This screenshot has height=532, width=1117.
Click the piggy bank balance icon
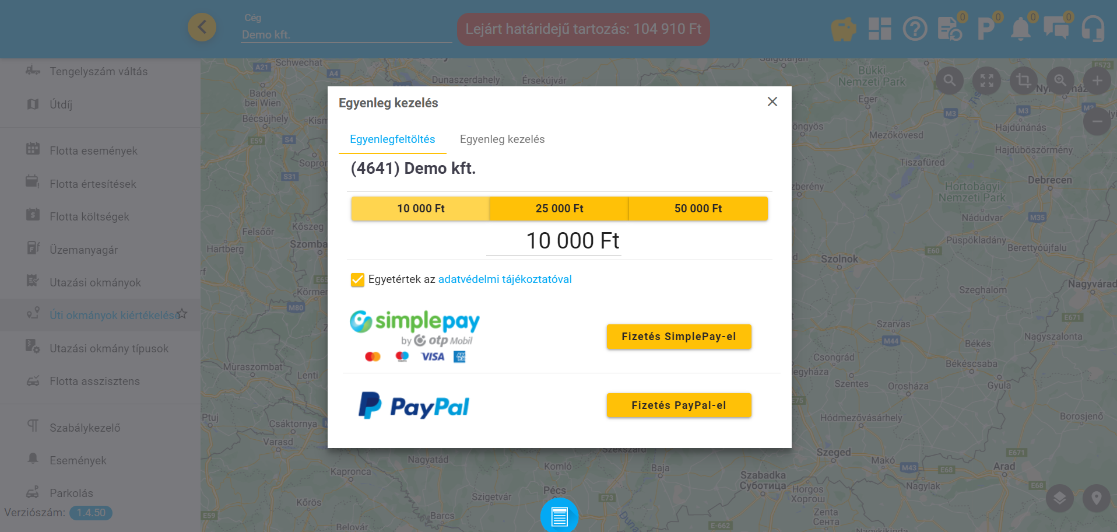click(x=843, y=29)
